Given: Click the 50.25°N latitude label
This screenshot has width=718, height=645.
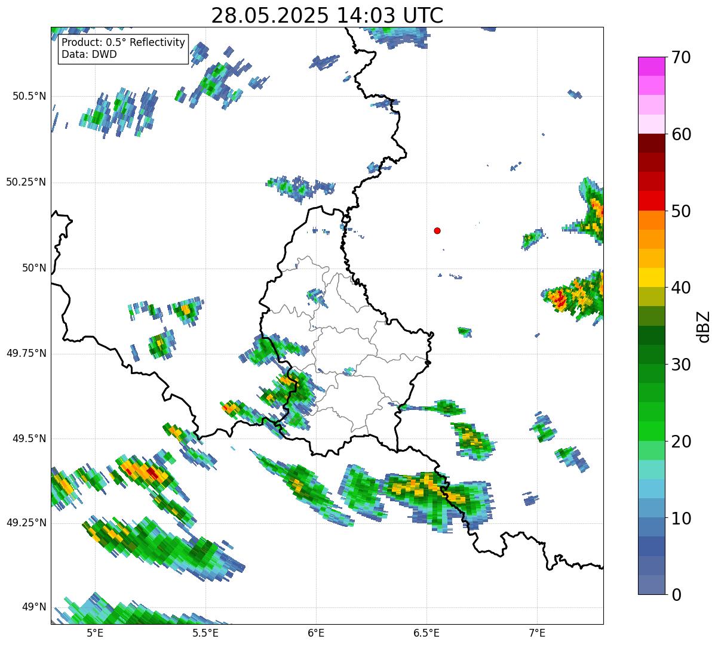Looking at the screenshot, I should pyautogui.click(x=26, y=182).
